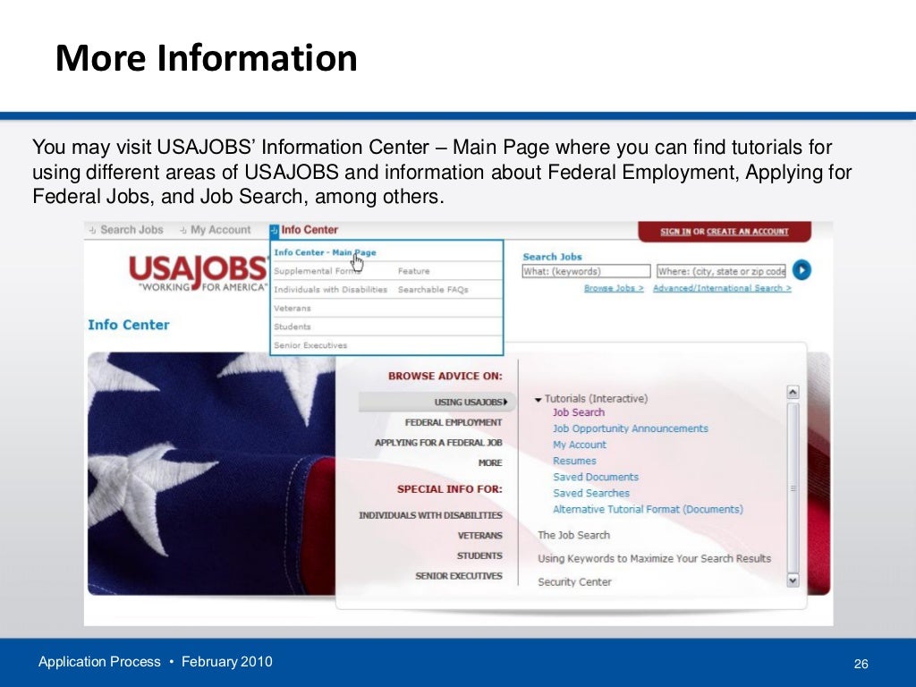This screenshot has height=687, width=916.
Task: Select Info Center - Main Page menu entry
Action: 325,252
